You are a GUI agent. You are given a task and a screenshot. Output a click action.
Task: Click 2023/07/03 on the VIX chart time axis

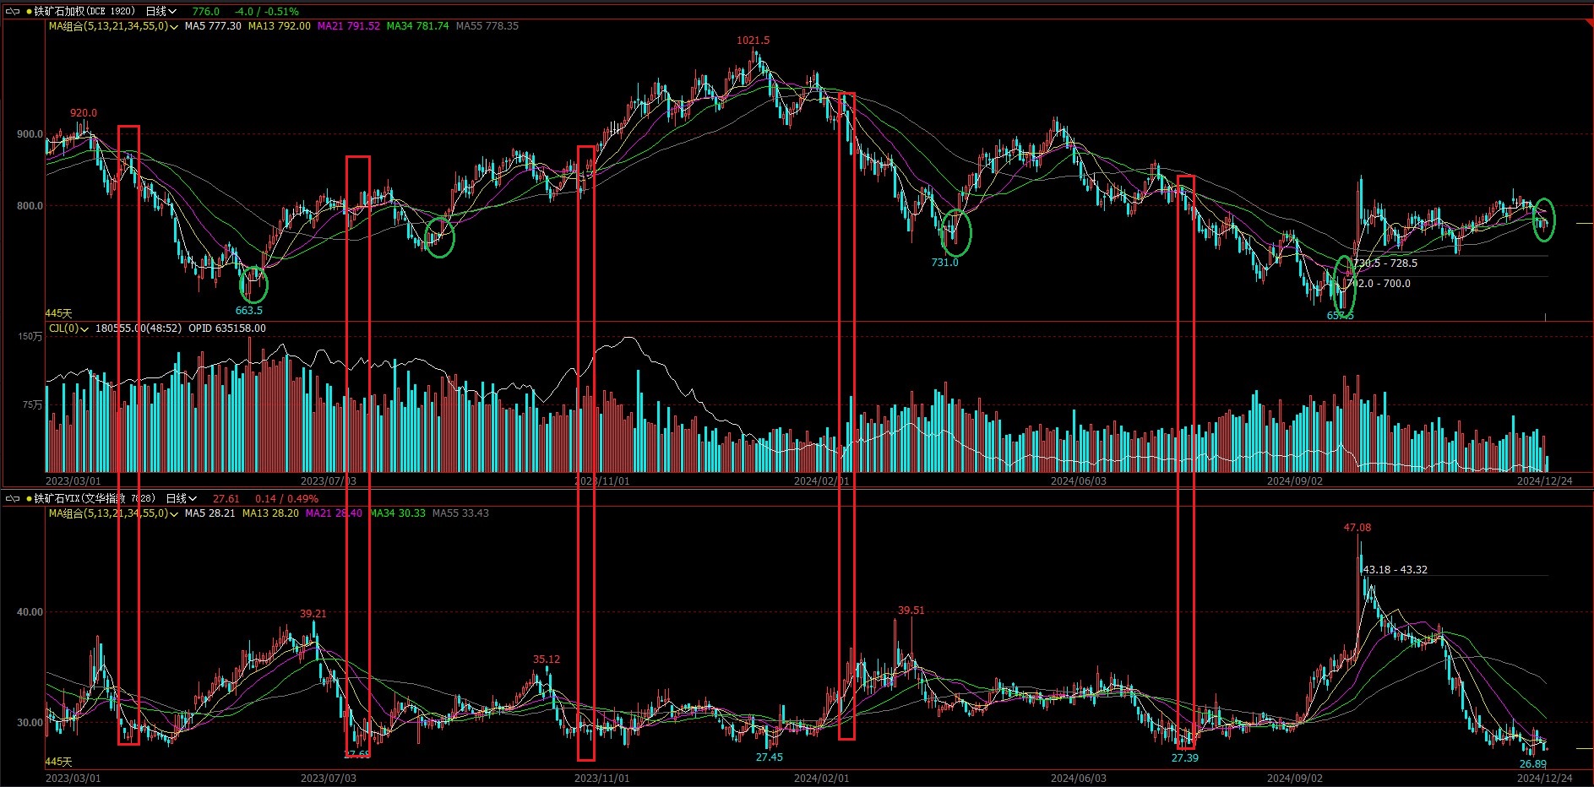click(329, 779)
